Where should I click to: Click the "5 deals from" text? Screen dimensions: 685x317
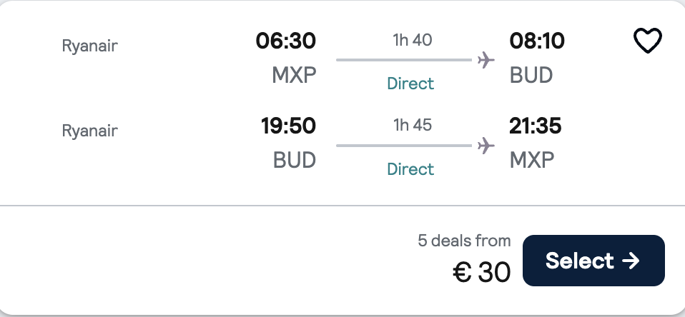[x=464, y=241]
